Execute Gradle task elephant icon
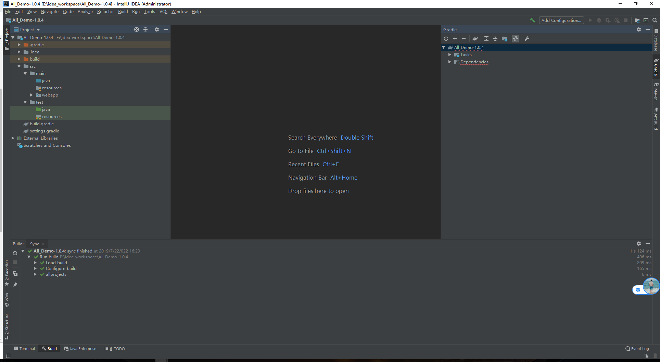The height and width of the screenshot is (362, 660). pos(475,39)
